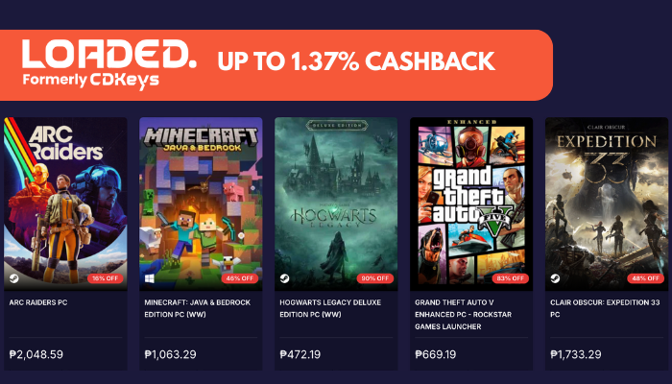Click the 16% OFF badge on ARC Raiders
The image size is (672, 384).
tap(106, 278)
